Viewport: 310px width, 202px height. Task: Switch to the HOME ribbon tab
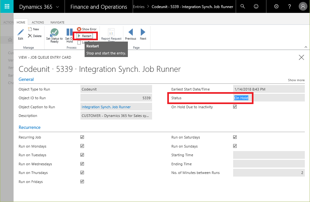21,22
